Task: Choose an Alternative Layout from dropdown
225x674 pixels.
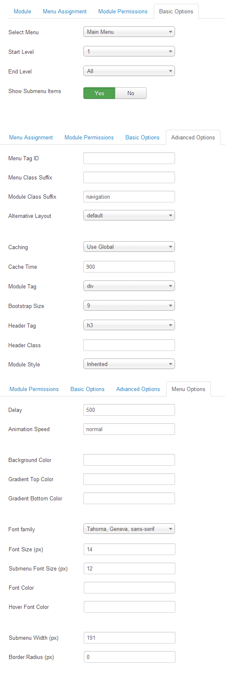Action: 129,215
